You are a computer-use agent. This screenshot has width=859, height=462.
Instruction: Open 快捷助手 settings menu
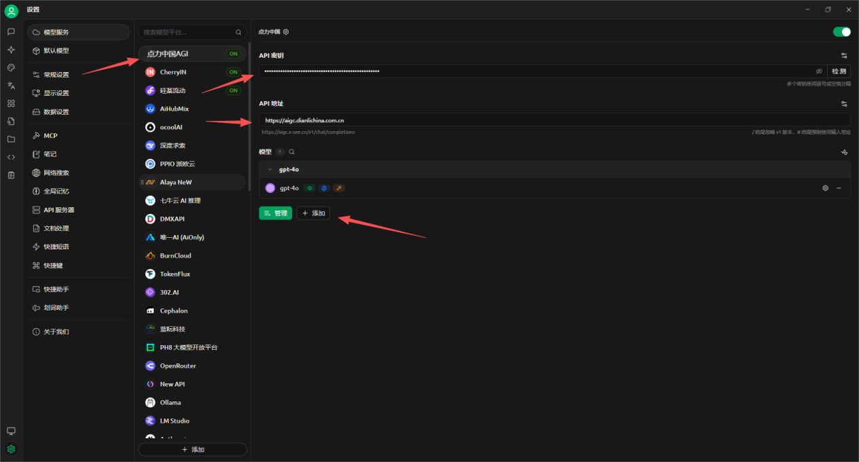click(79, 289)
